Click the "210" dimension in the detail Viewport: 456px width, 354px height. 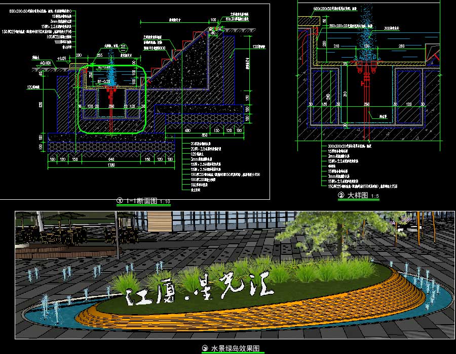tap(336, 46)
